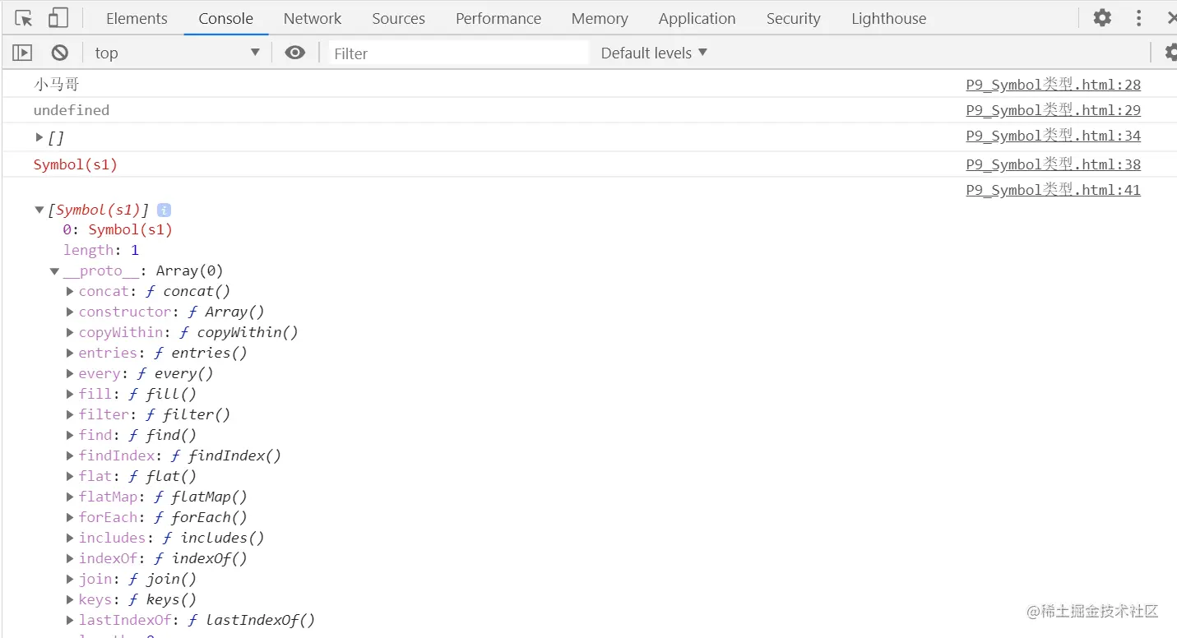Image resolution: width=1177 pixels, height=638 pixels.
Task: Show the console sidebar panel
Action: click(x=22, y=53)
